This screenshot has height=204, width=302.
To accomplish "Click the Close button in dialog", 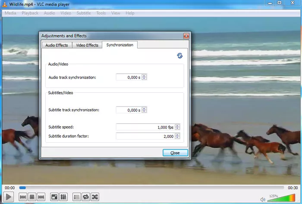I will (x=175, y=153).
